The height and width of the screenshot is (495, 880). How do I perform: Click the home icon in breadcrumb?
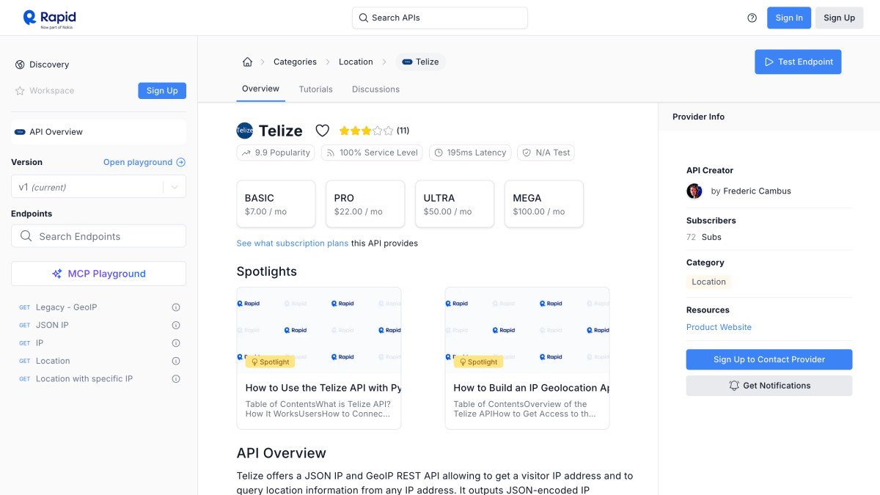coord(247,62)
